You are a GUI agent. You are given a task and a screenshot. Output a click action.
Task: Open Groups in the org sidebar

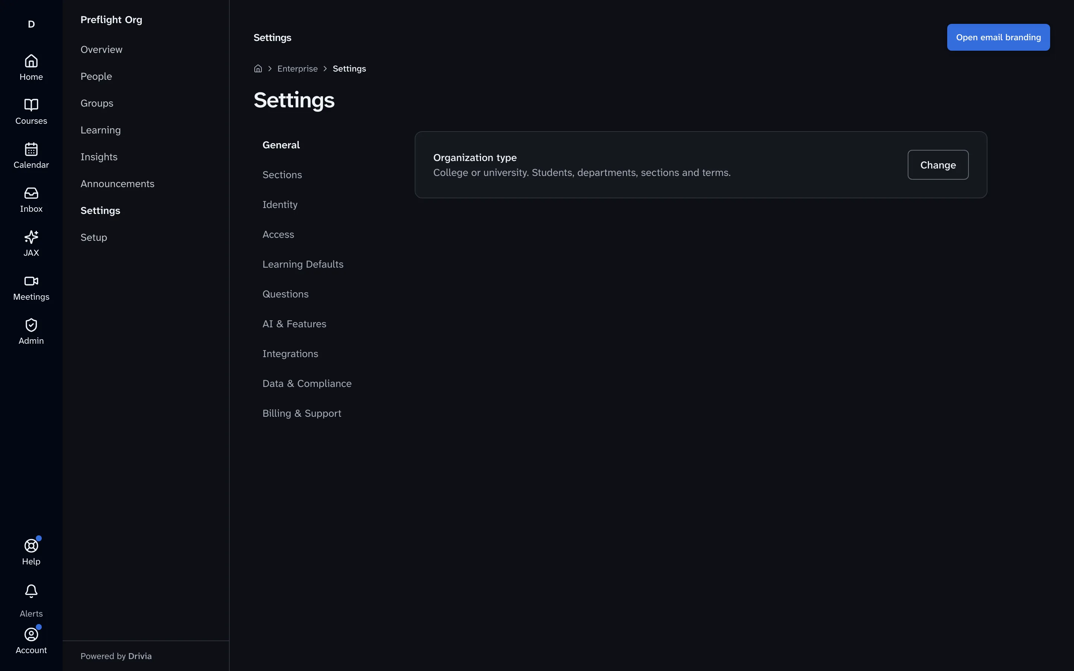[x=97, y=103]
